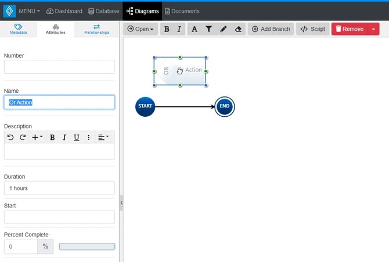
Task: Click the Name field with Or Action
Action: [x=59, y=102]
